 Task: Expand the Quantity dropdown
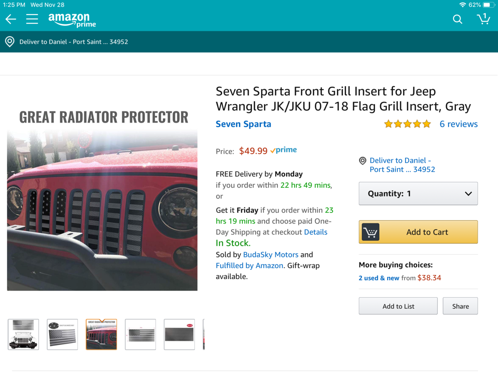418,194
